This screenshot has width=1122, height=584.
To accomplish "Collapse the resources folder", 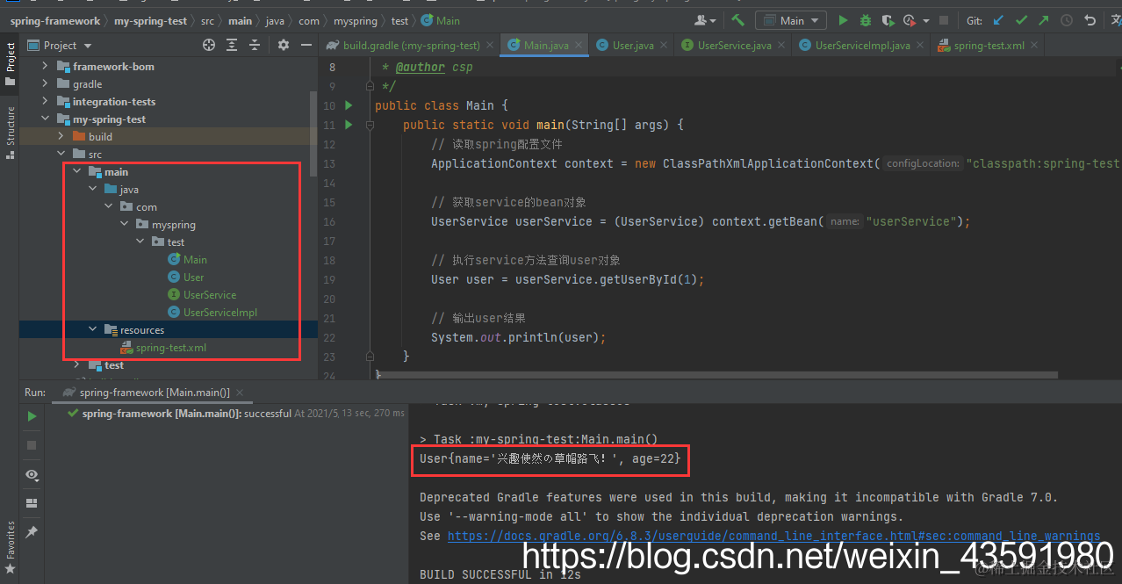I will (x=92, y=329).
